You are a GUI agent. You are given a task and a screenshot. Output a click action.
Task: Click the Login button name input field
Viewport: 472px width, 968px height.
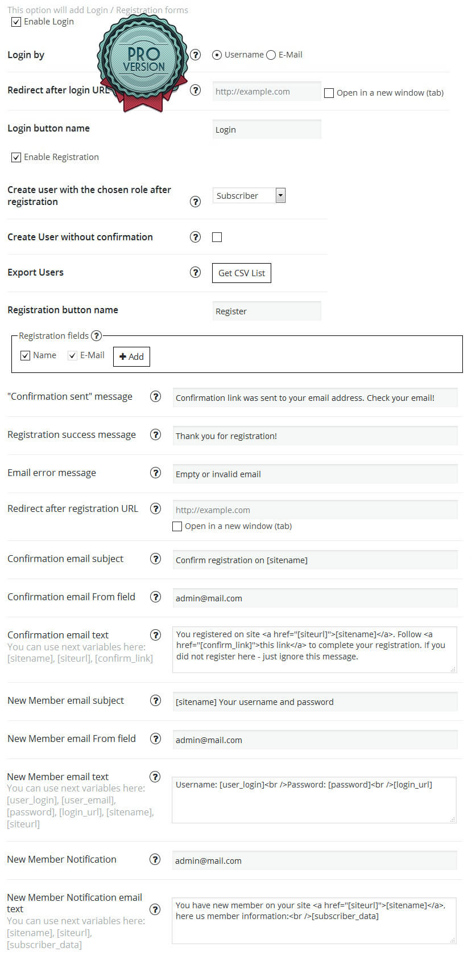[267, 129]
